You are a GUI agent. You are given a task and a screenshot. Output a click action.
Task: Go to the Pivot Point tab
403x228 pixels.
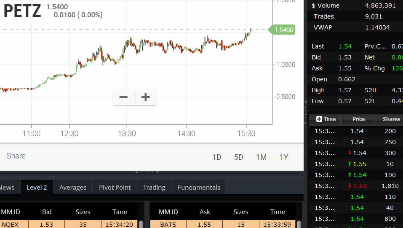115,188
